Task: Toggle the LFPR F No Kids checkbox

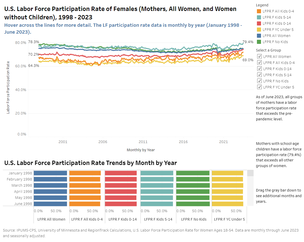Action: (x=259, y=81)
